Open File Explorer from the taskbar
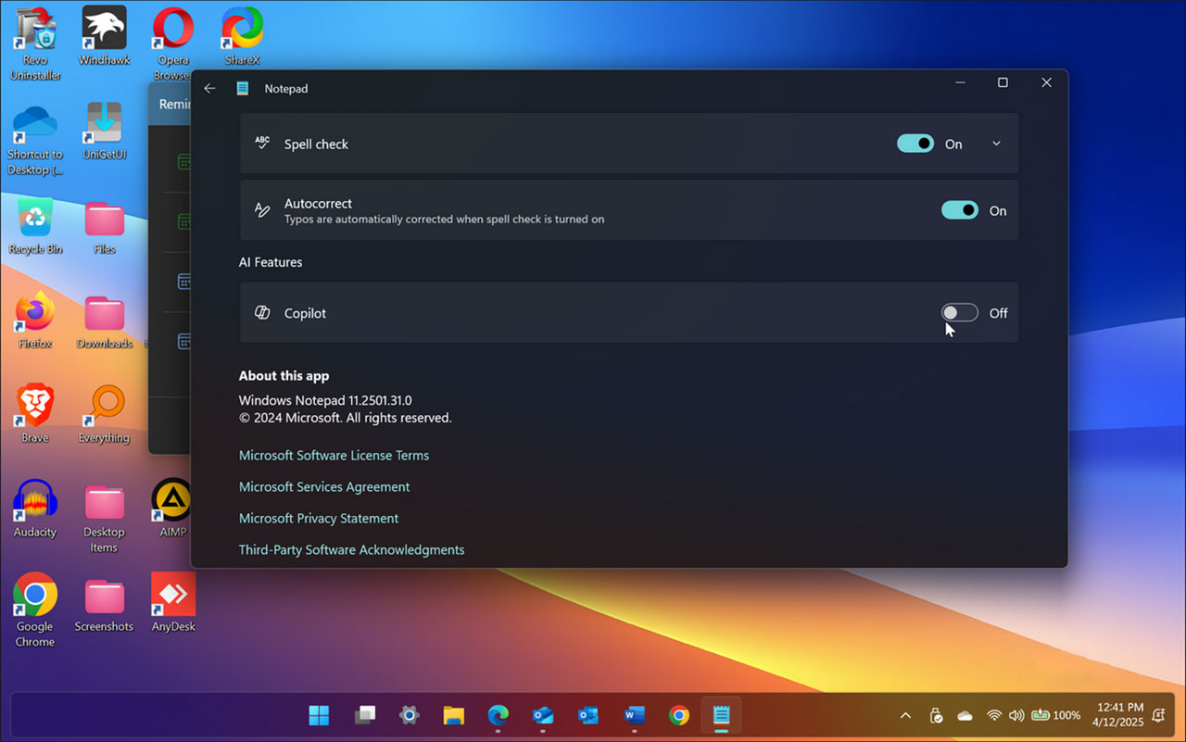 coord(453,715)
